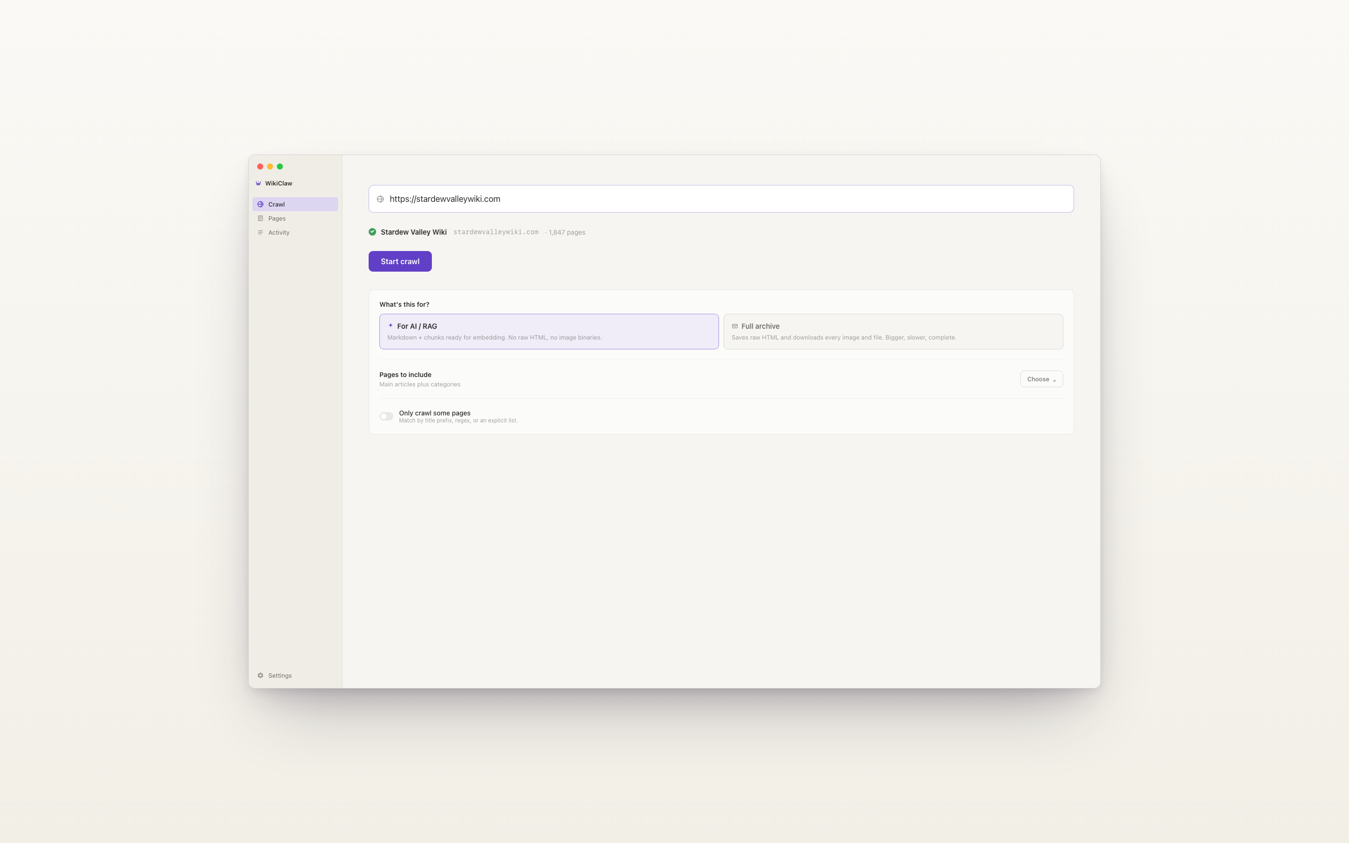Image resolution: width=1349 pixels, height=843 pixels.
Task: Maximize the window with green button
Action: [280, 167]
